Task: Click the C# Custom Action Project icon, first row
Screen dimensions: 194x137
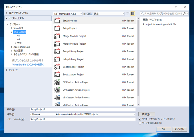Action: (x=57, y=82)
